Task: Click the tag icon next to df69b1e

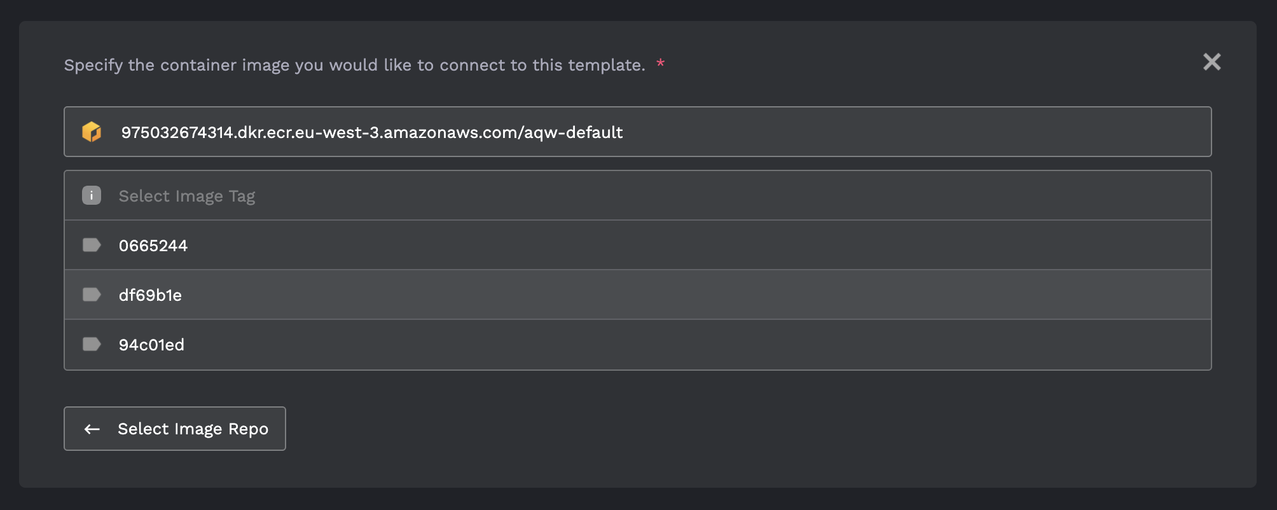Action: coord(92,294)
